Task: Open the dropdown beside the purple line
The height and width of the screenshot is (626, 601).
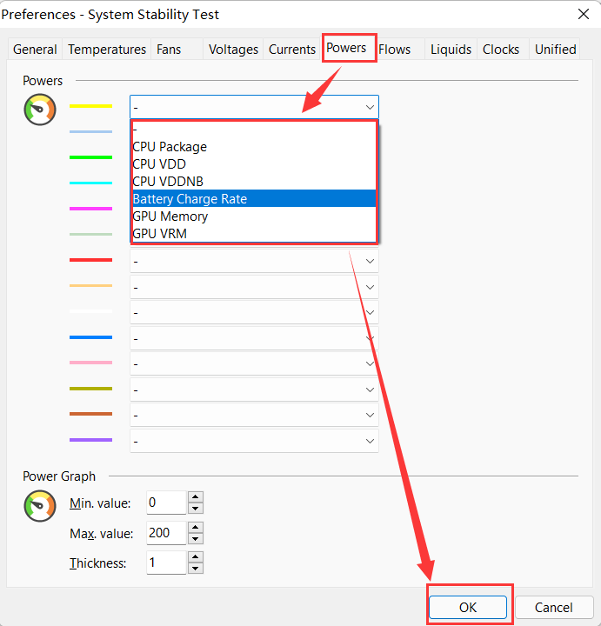Action: 254,441
